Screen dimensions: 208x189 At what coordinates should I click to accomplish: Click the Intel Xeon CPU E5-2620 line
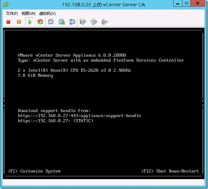tap(74, 70)
